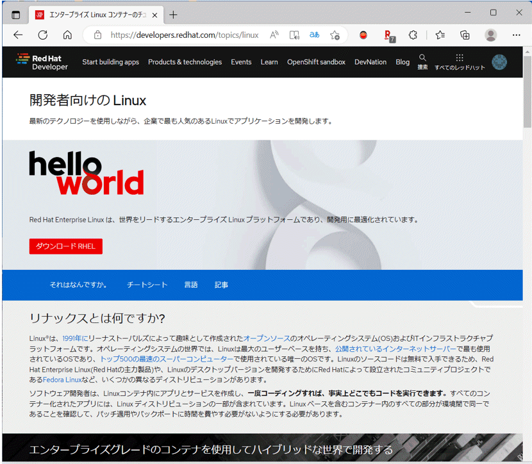
Task: Open the Learn menu item
Action: pyautogui.click(x=269, y=62)
